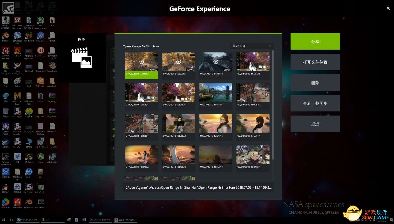Click 打开文件位置 button
Image resolution: width=394 pixels, height=224 pixels.
pyautogui.click(x=315, y=62)
